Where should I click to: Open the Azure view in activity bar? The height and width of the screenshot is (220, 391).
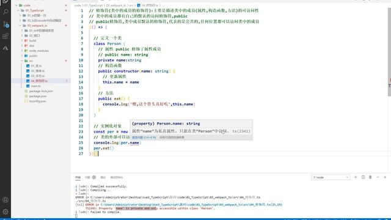pos(5,48)
